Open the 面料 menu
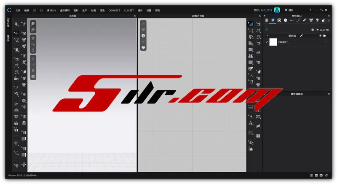The height and width of the screenshot is (184, 337). tap(76, 10)
